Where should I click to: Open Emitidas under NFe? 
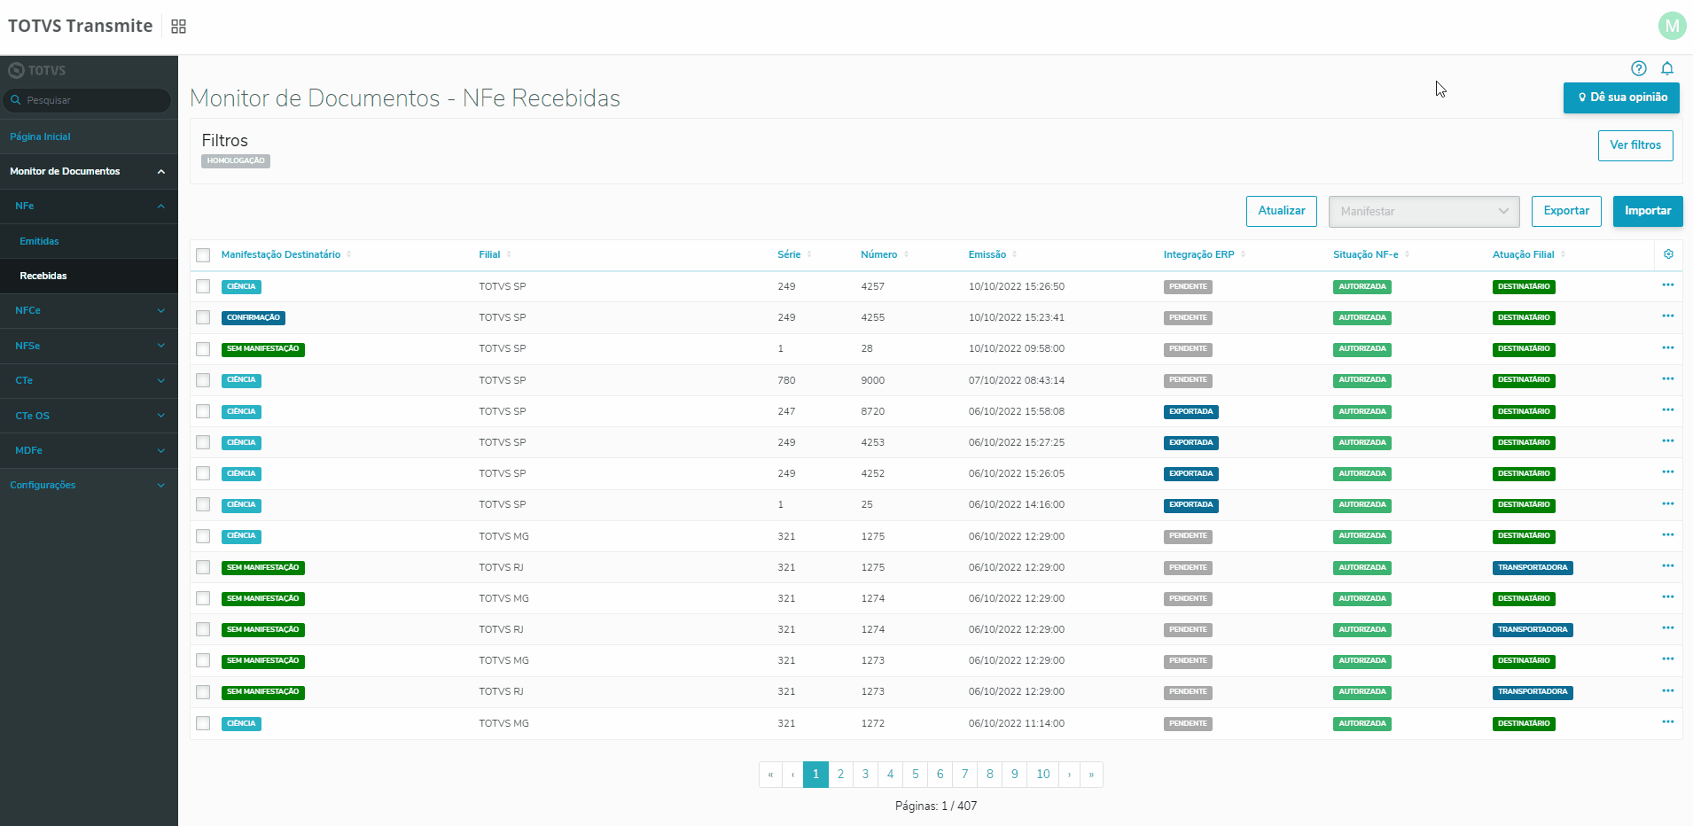[39, 241]
